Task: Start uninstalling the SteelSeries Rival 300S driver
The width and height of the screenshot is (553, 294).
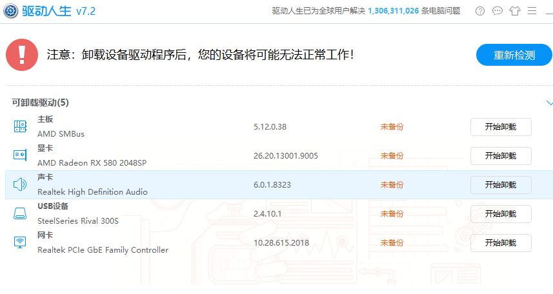Action: coord(501,214)
